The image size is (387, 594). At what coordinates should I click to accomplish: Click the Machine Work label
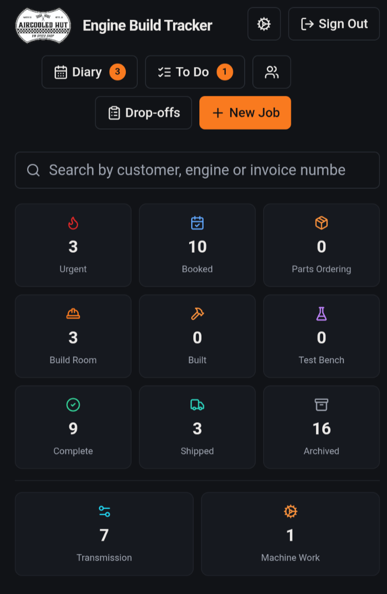(290, 557)
